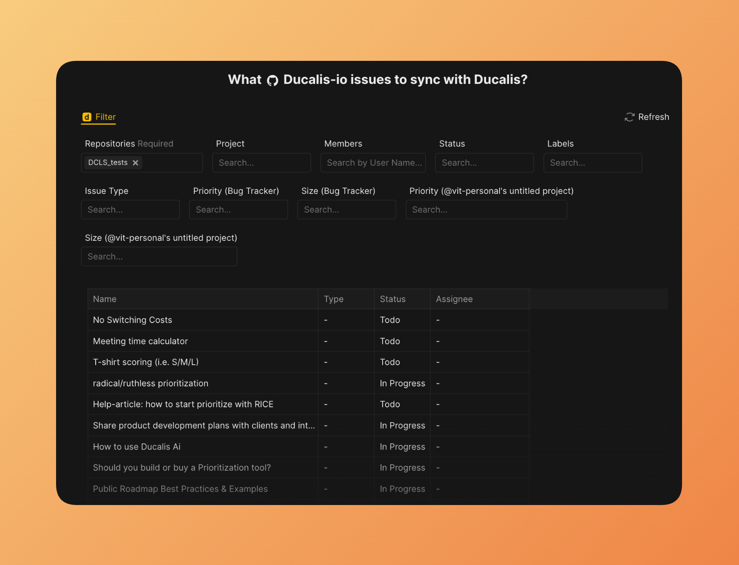Click the Status column header
Image resolution: width=739 pixels, height=565 pixels.
coord(393,299)
